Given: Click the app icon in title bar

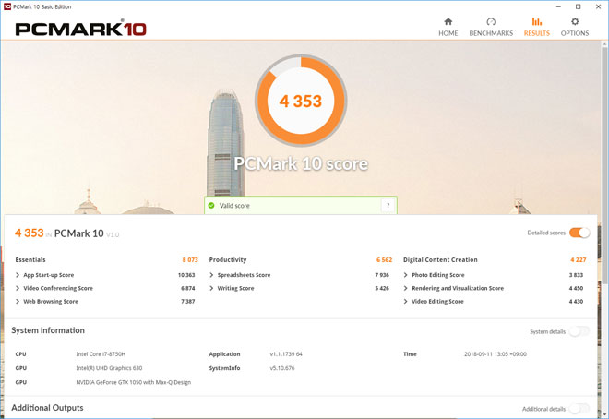Looking at the screenshot, I should pyautogui.click(x=6, y=6).
